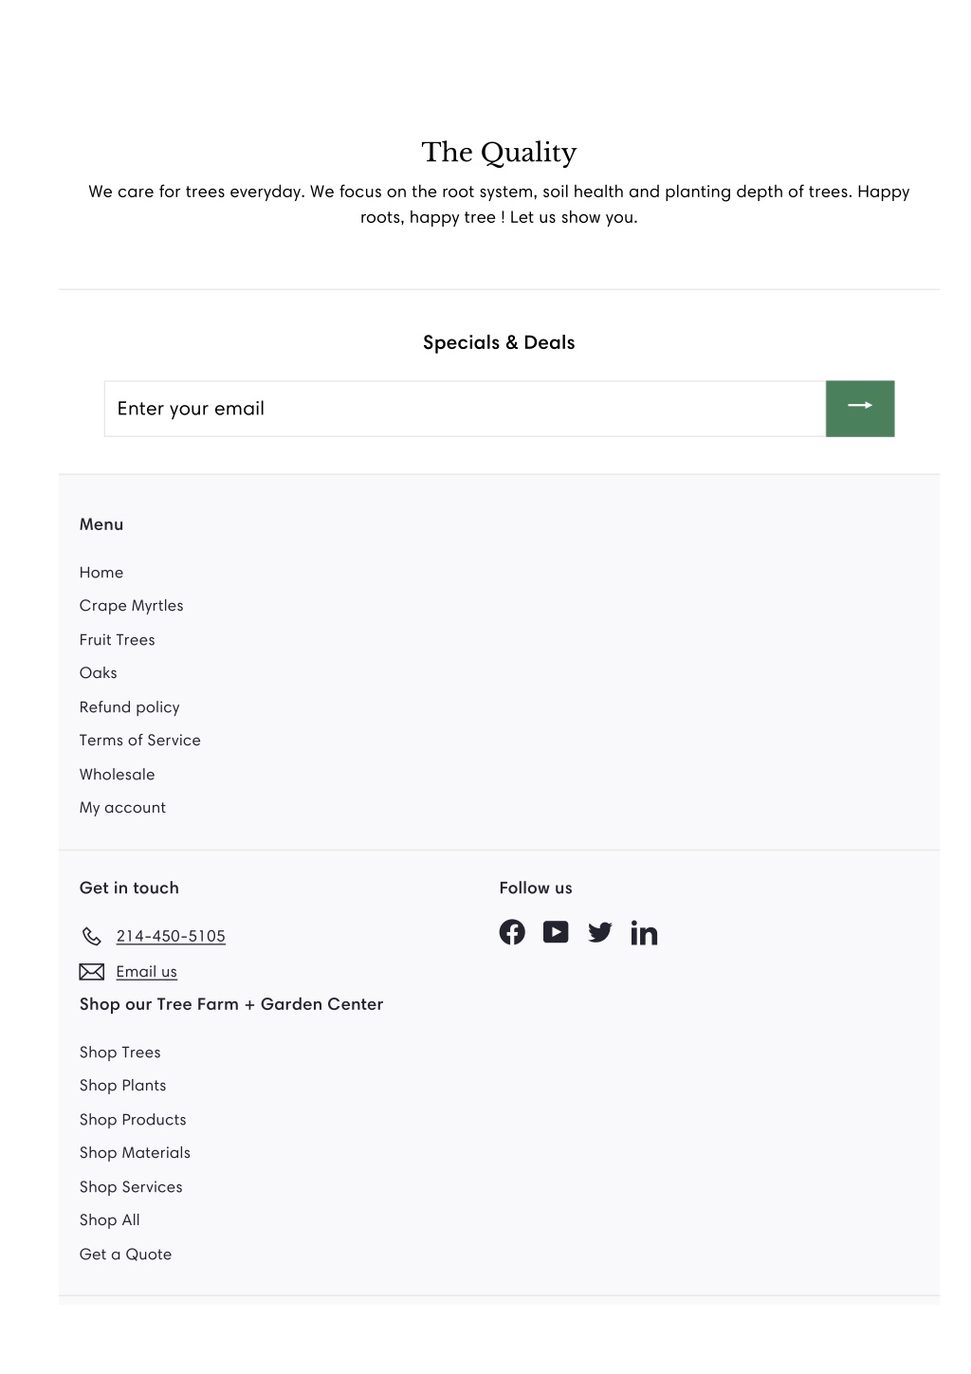Open the Shop Trees link
Viewport: 971px width, 1374px height.
click(119, 1053)
